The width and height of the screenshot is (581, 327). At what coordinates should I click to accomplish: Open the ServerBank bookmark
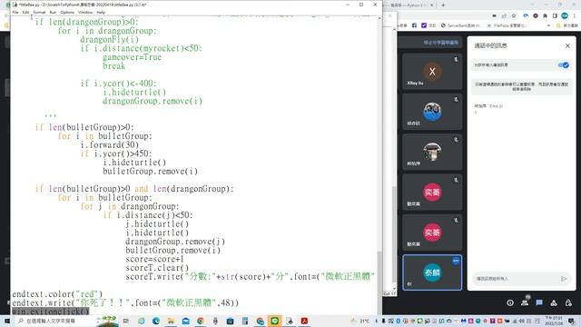(461, 25)
